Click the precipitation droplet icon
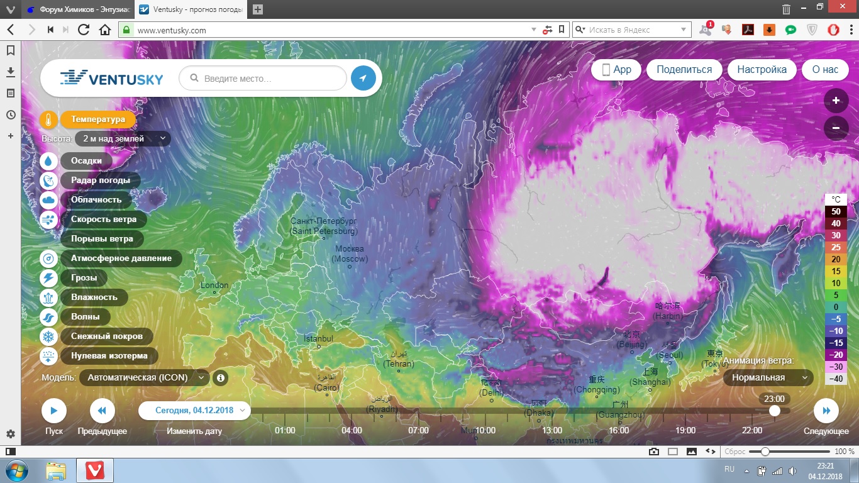 pyautogui.click(x=49, y=161)
